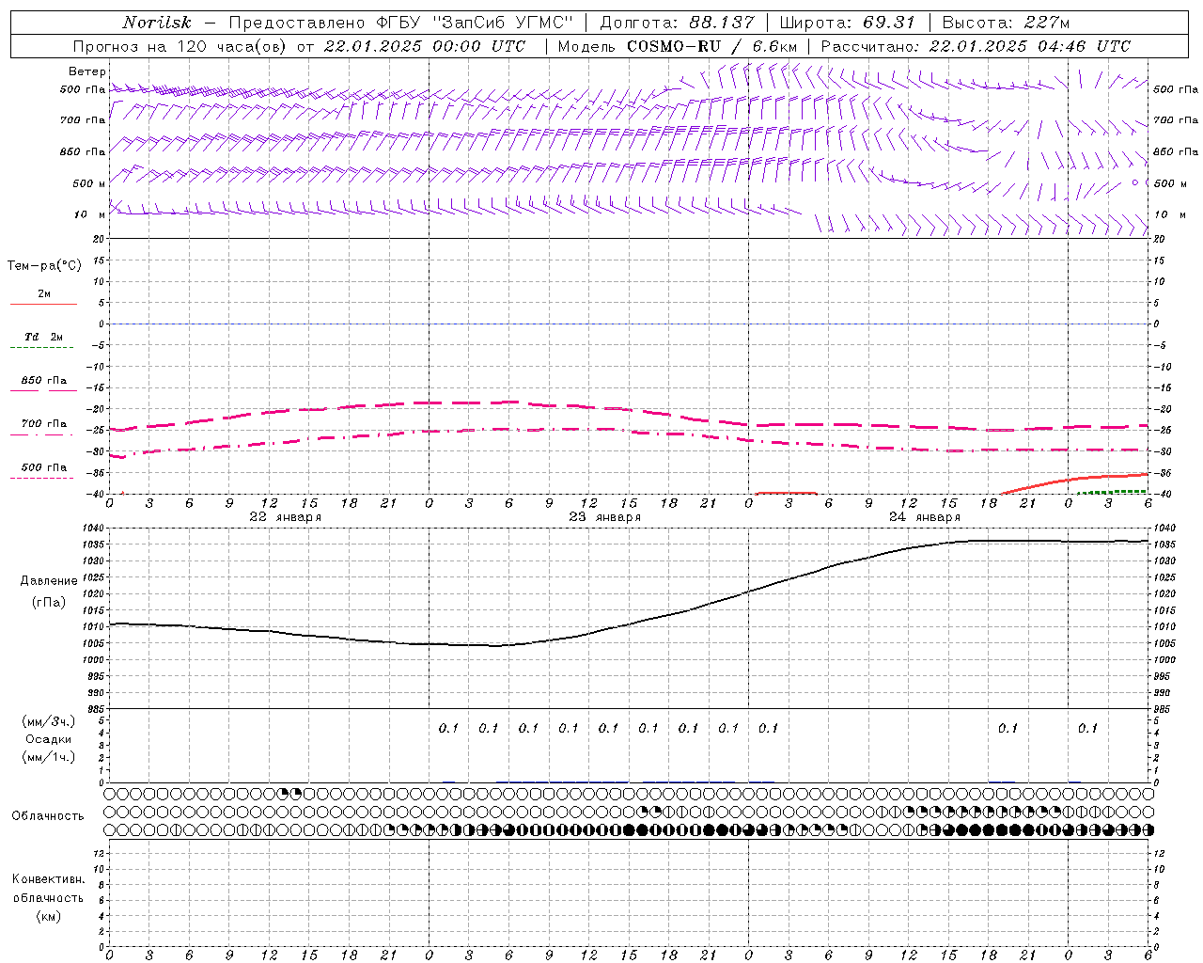Select the 'Модель COSMO-RU / 6.6км' text
Screen dimensions: 1203x963
678,46
